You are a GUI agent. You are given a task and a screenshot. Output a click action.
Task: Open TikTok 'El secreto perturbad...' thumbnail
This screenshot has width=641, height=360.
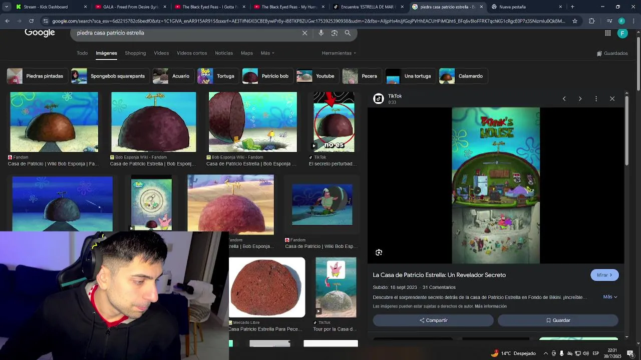[x=334, y=121]
